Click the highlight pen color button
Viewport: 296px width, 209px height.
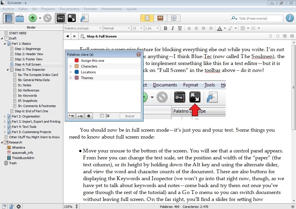click(x=230, y=28)
